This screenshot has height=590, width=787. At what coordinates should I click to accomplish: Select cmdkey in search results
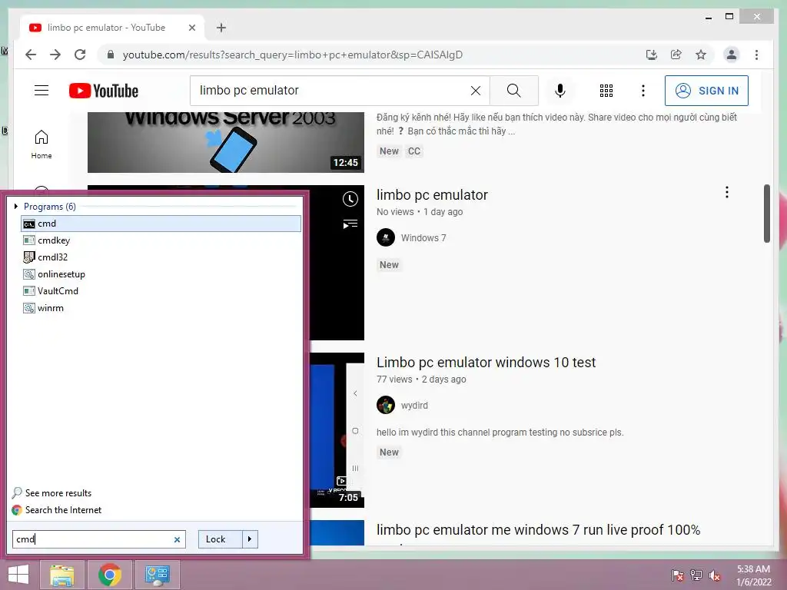(x=161, y=240)
